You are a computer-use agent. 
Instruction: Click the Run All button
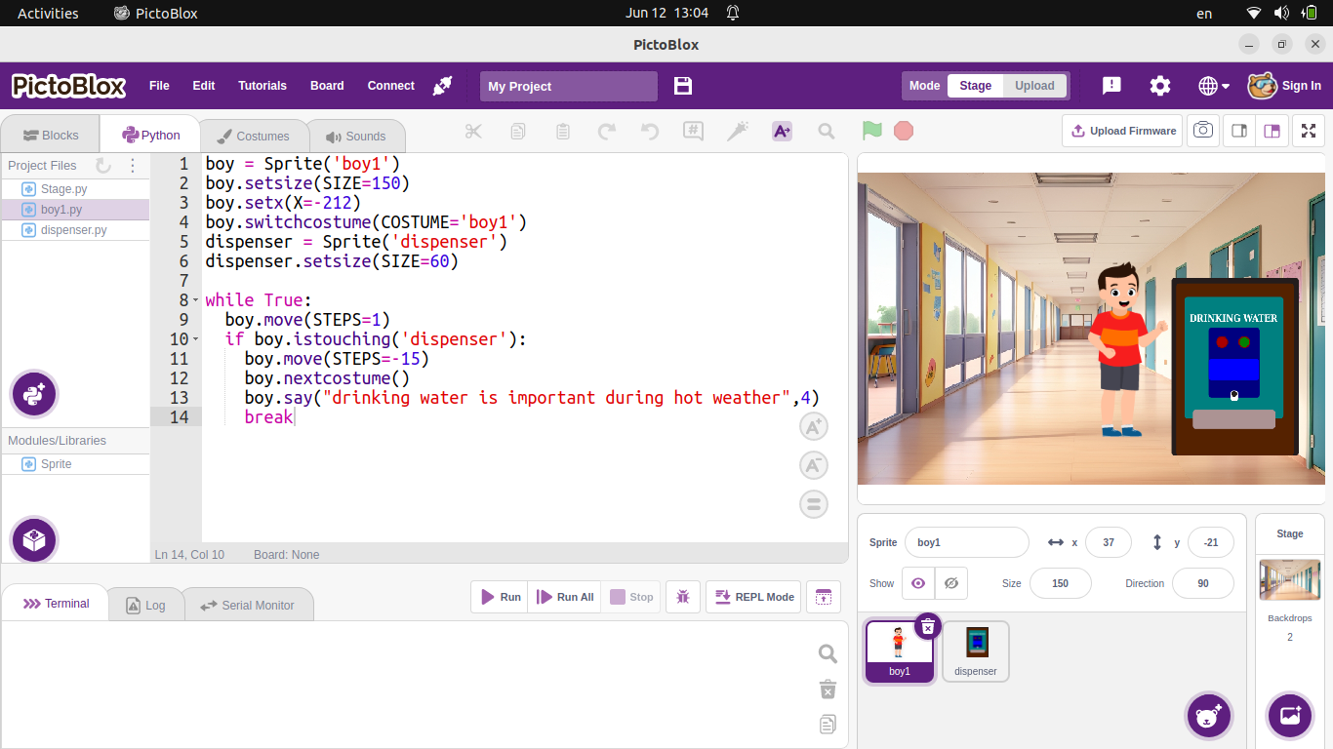click(x=565, y=597)
